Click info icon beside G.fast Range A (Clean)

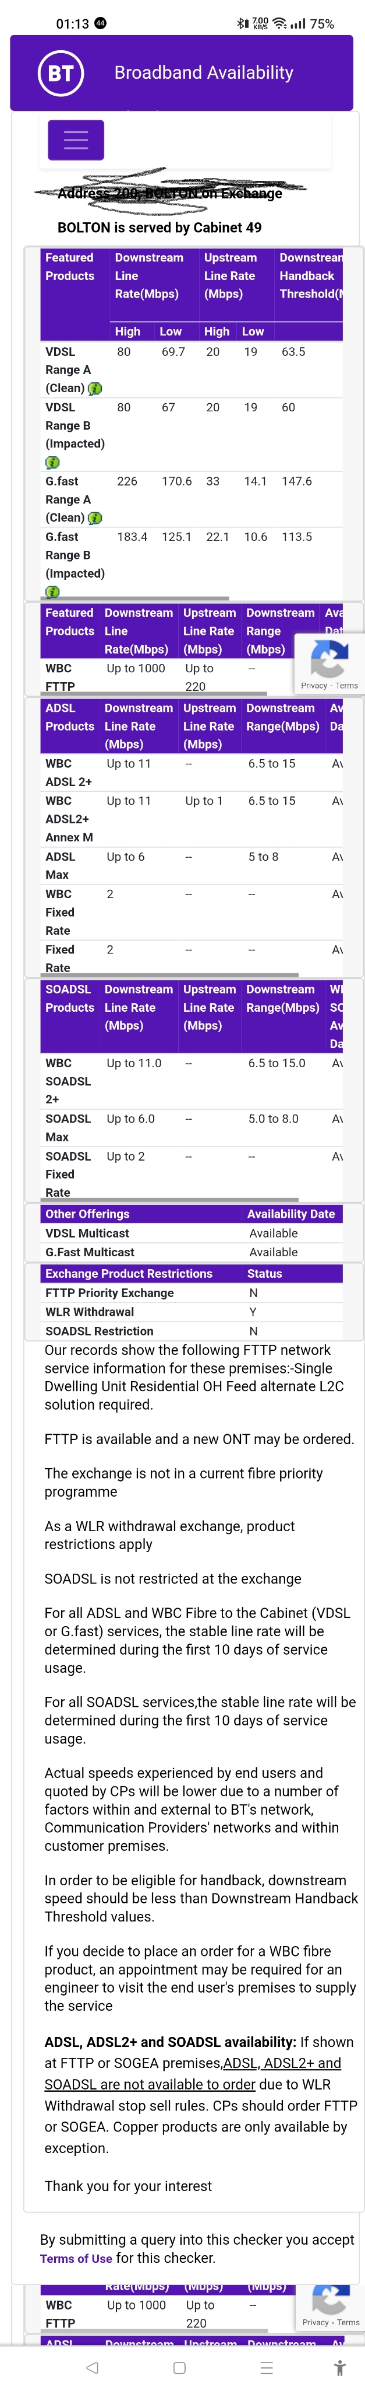[94, 518]
